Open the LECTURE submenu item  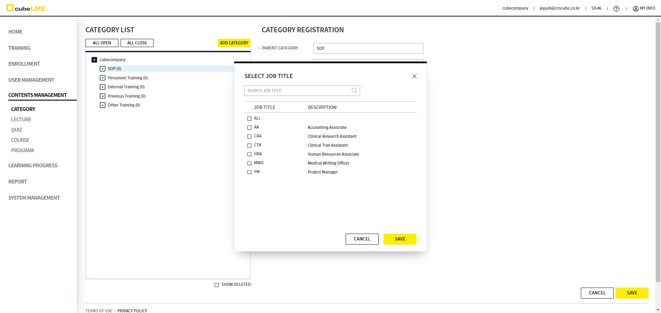tap(21, 120)
